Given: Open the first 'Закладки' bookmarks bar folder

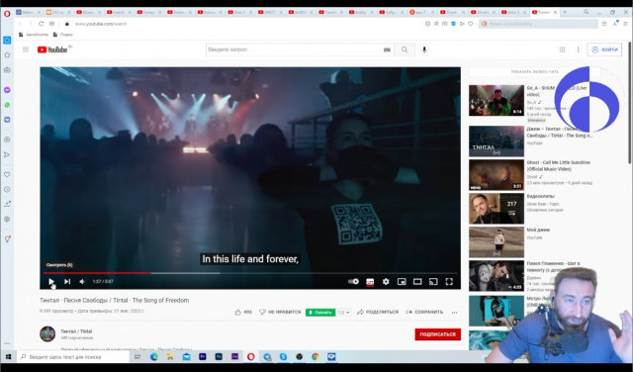Looking at the screenshot, I should tap(34, 35).
